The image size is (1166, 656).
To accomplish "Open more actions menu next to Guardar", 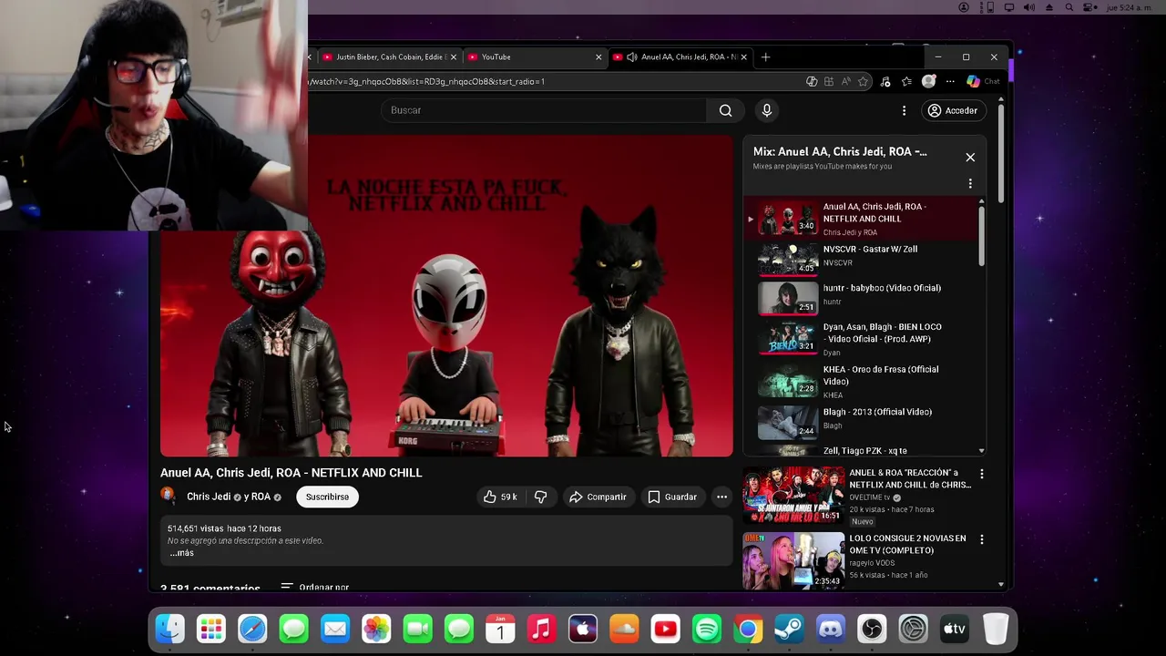I will 721,497.
